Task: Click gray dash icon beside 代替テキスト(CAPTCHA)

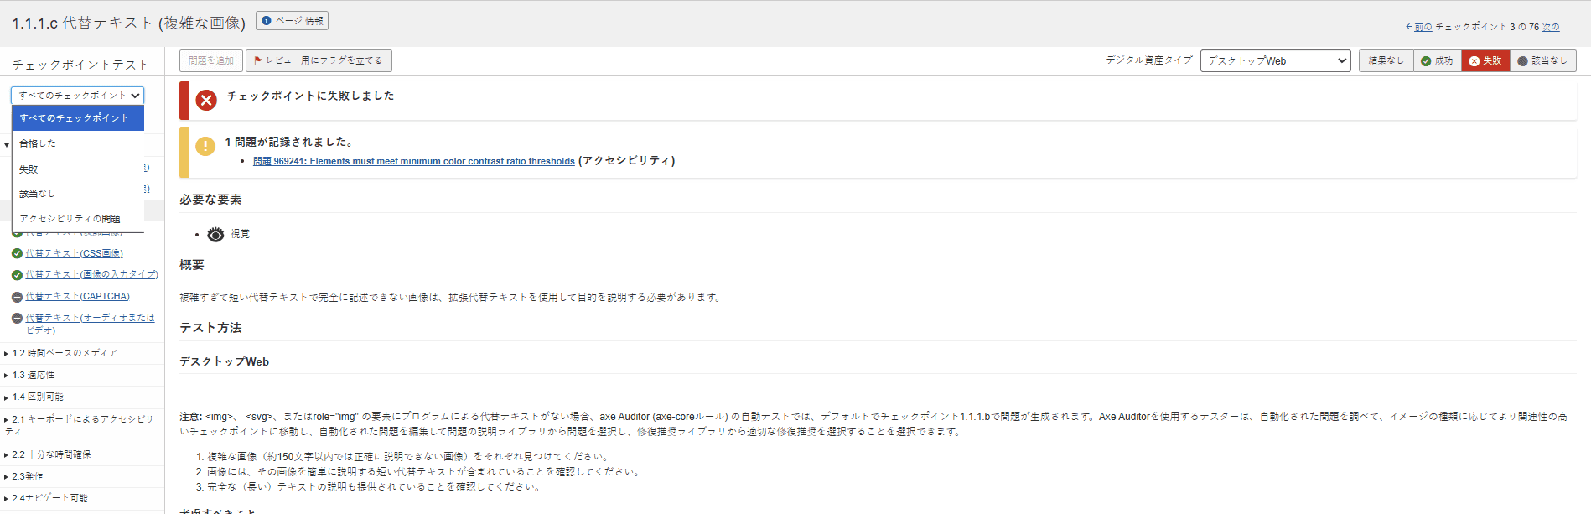Action: (x=17, y=297)
